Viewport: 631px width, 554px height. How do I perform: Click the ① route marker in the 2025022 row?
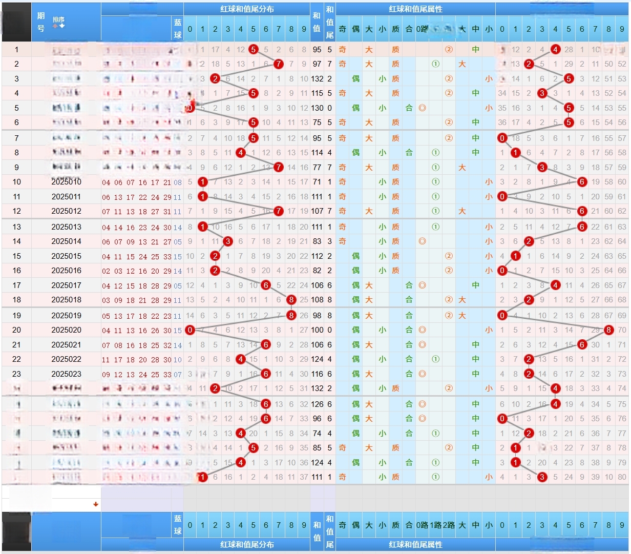click(435, 359)
